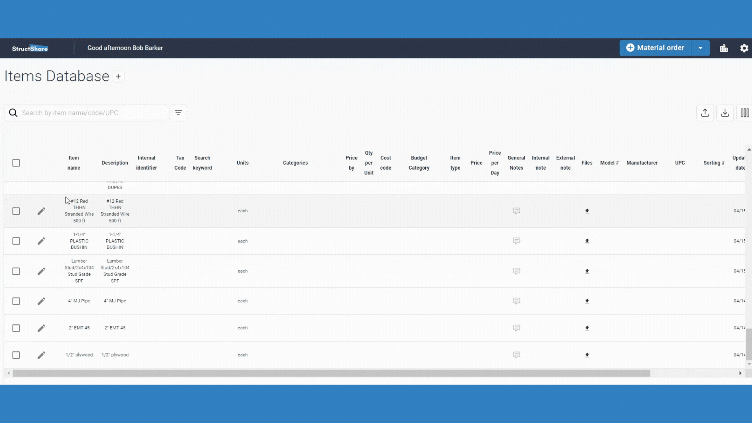Click the filter icon next to search bar

[x=178, y=112]
